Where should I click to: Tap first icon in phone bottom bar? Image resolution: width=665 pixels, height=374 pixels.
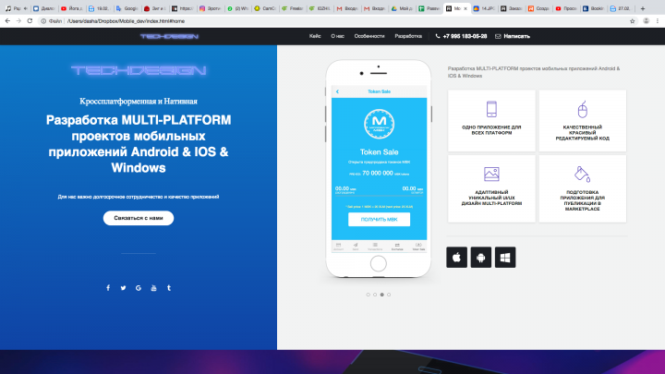click(x=338, y=247)
